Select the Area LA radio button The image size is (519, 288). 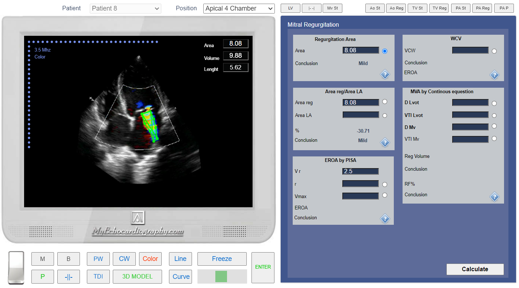pos(385,115)
